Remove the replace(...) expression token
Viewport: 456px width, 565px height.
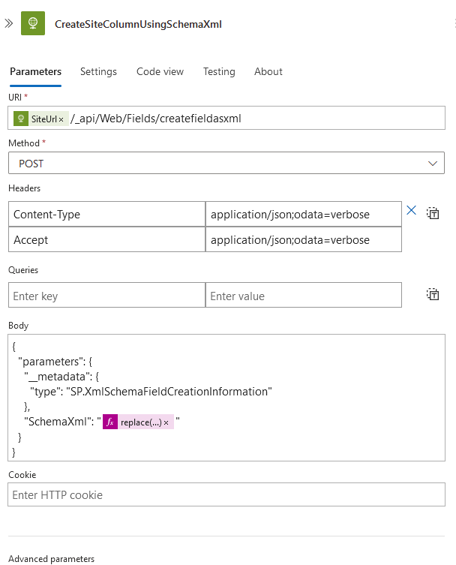[x=166, y=422]
